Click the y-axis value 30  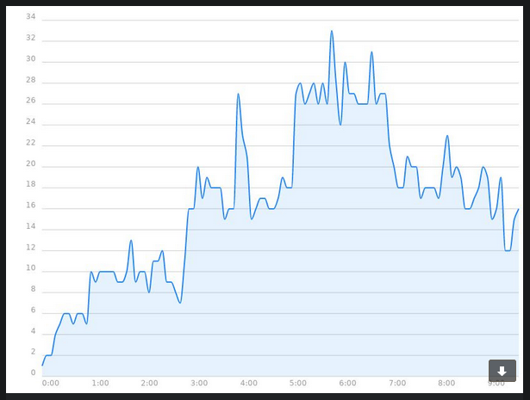point(31,58)
